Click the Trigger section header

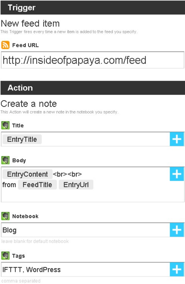tap(92, 8)
